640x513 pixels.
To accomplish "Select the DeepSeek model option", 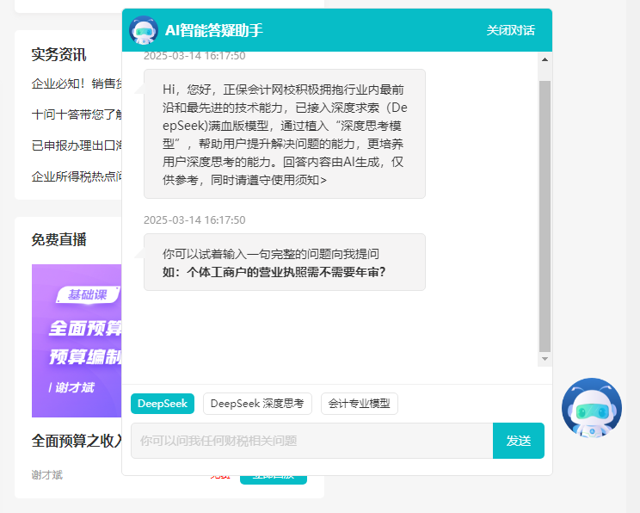I will [163, 404].
